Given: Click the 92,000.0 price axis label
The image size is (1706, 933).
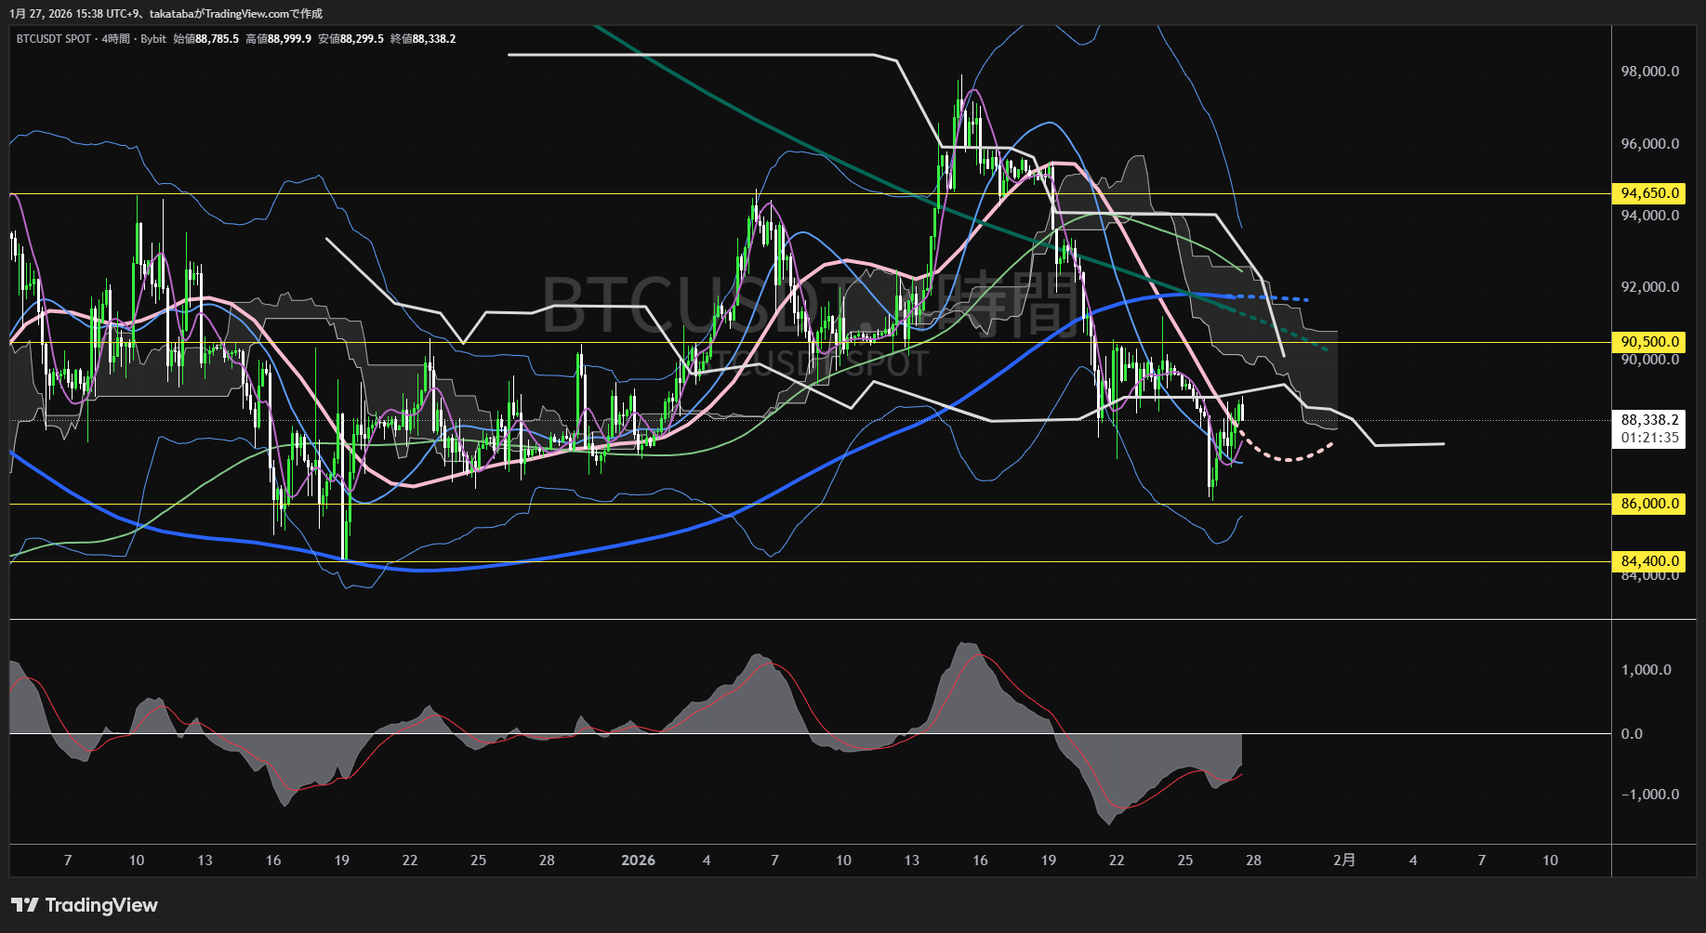Looking at the screenshot, I should pyautogui.click(x=1649, y=287).
